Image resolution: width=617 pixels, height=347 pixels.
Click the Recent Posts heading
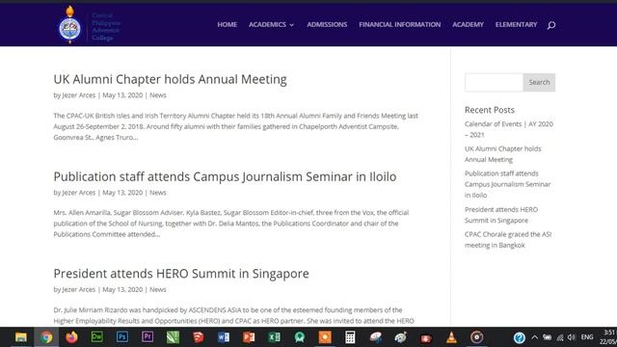coord(490,110)
